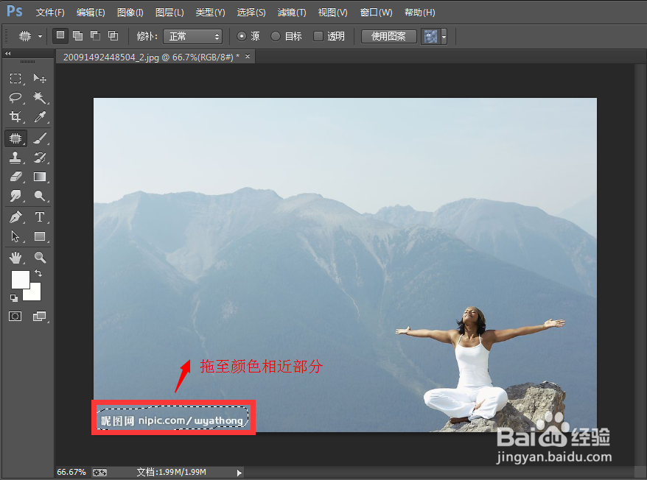This screenshot has width=647, height=480.
Task: Open the 滤镜 menu
Action: [x=291, y=12]
